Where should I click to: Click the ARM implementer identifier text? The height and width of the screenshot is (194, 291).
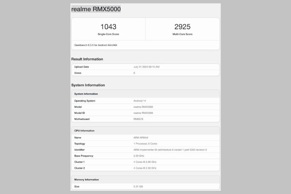pyautogui.click(x=170, y=150)
